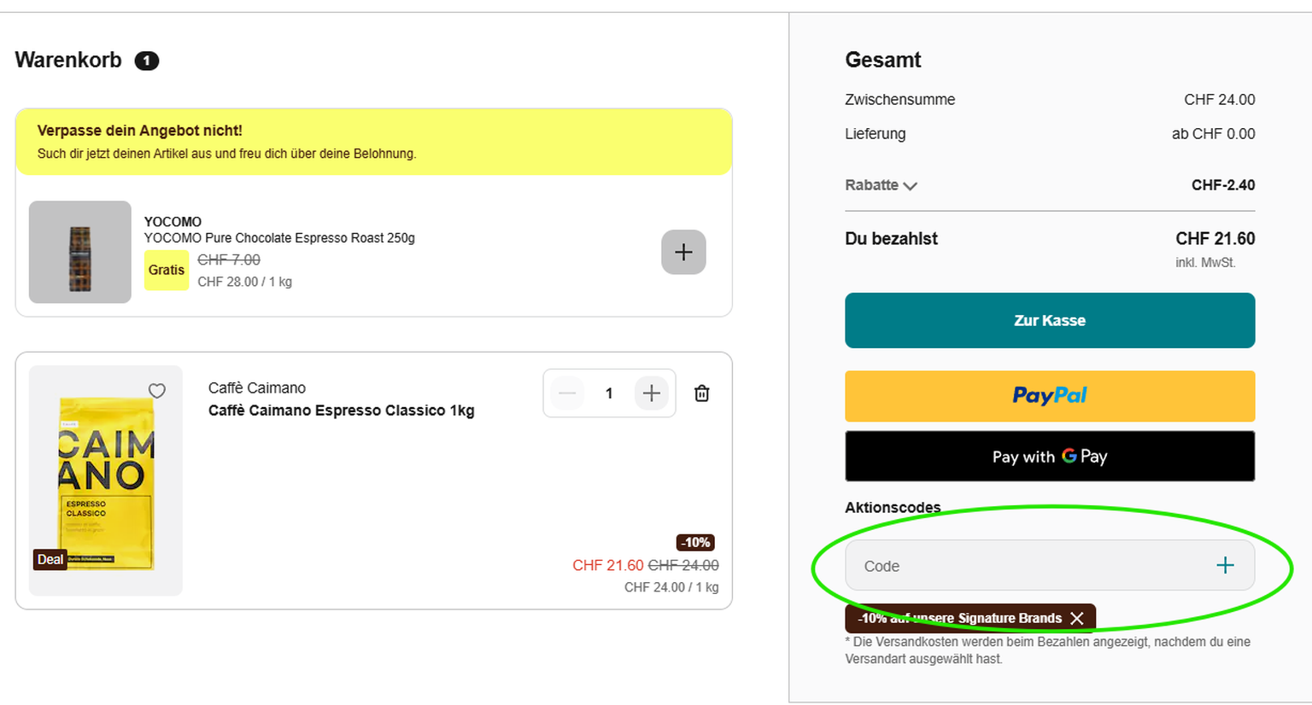The image size is (1312, 705).
Task: Proceed with Zur Kasse button
Action: [1050, 320]
